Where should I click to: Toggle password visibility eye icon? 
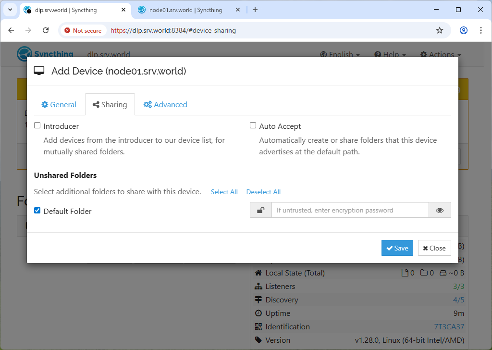(x=440, y=210)
